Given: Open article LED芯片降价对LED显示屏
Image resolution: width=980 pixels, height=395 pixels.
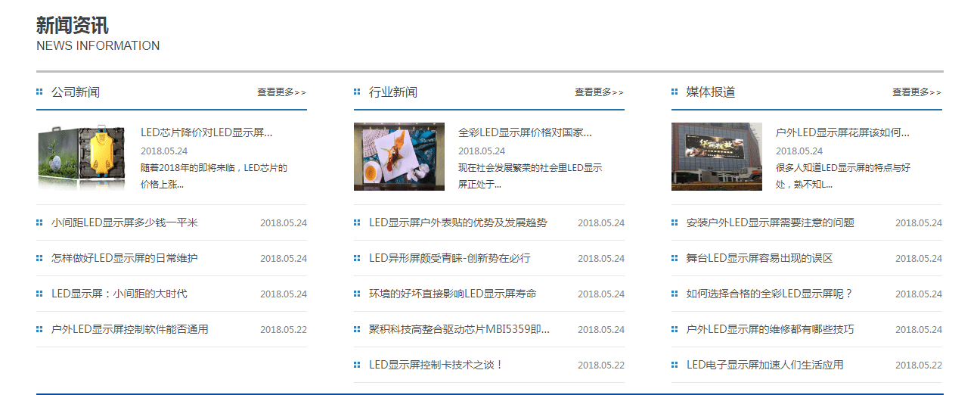Looking at the screenshot, I should 206,132.
